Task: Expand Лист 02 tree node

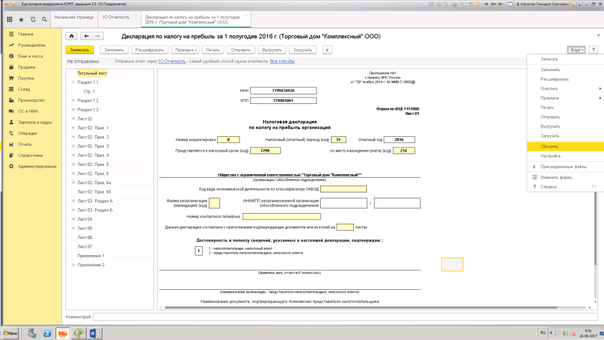Action: 73,119
